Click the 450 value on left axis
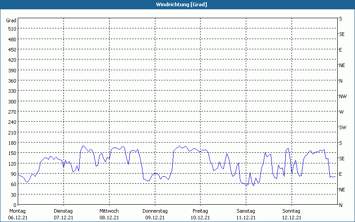The height and width of the screenshot is (222, 355). pyautogui.click(x=12, y=50)
